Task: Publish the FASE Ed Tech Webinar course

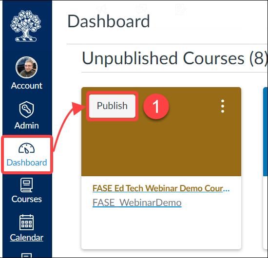Action: pyautogui.click(x=112, y=106)
